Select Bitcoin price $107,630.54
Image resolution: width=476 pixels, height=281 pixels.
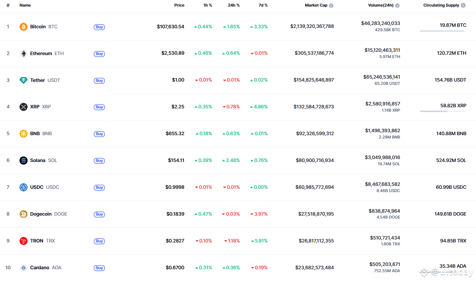171,27
